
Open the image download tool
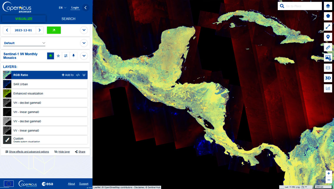(328, 57)
